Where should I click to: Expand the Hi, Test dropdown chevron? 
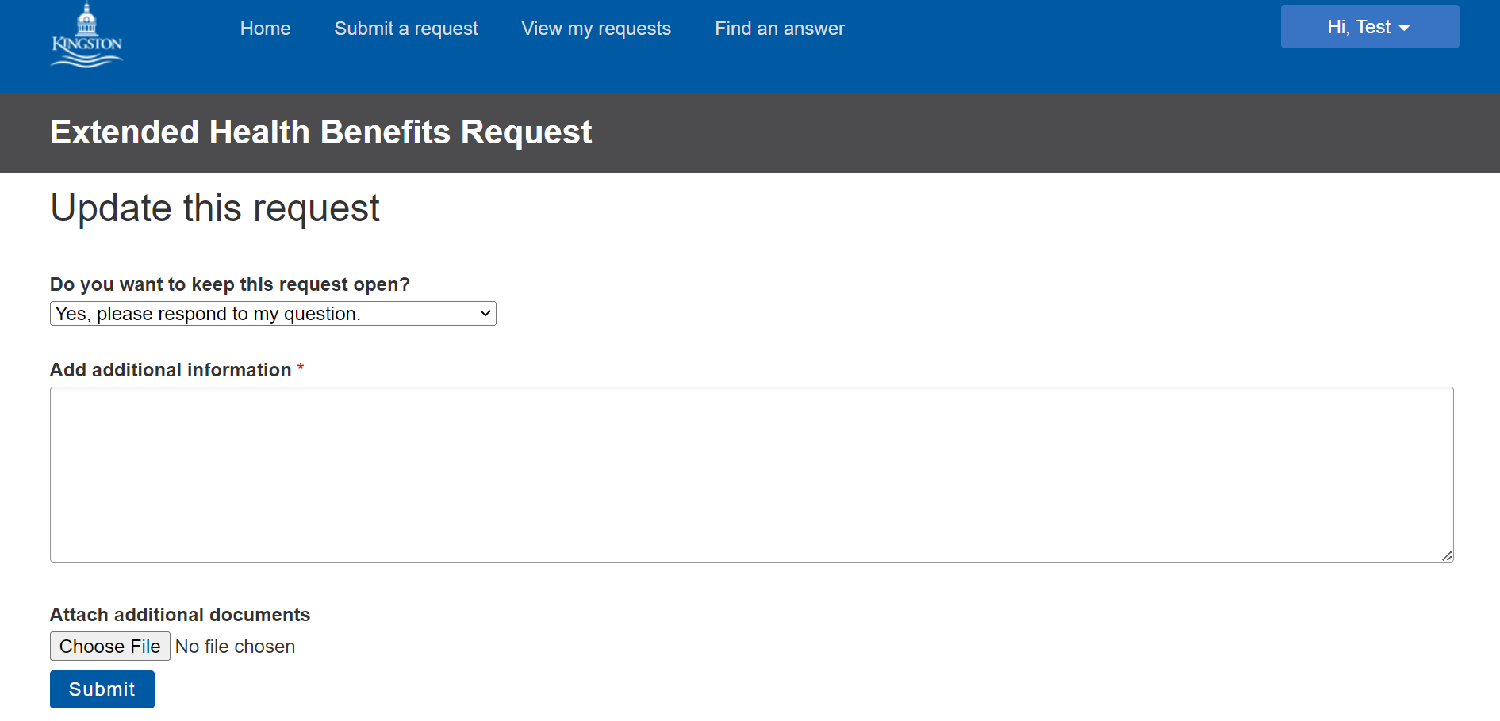click(x=1405, y=27)
